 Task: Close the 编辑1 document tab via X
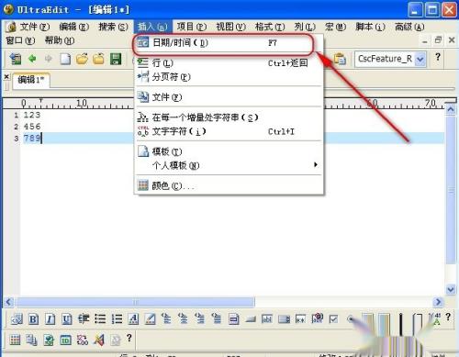(x=6, y=76)
